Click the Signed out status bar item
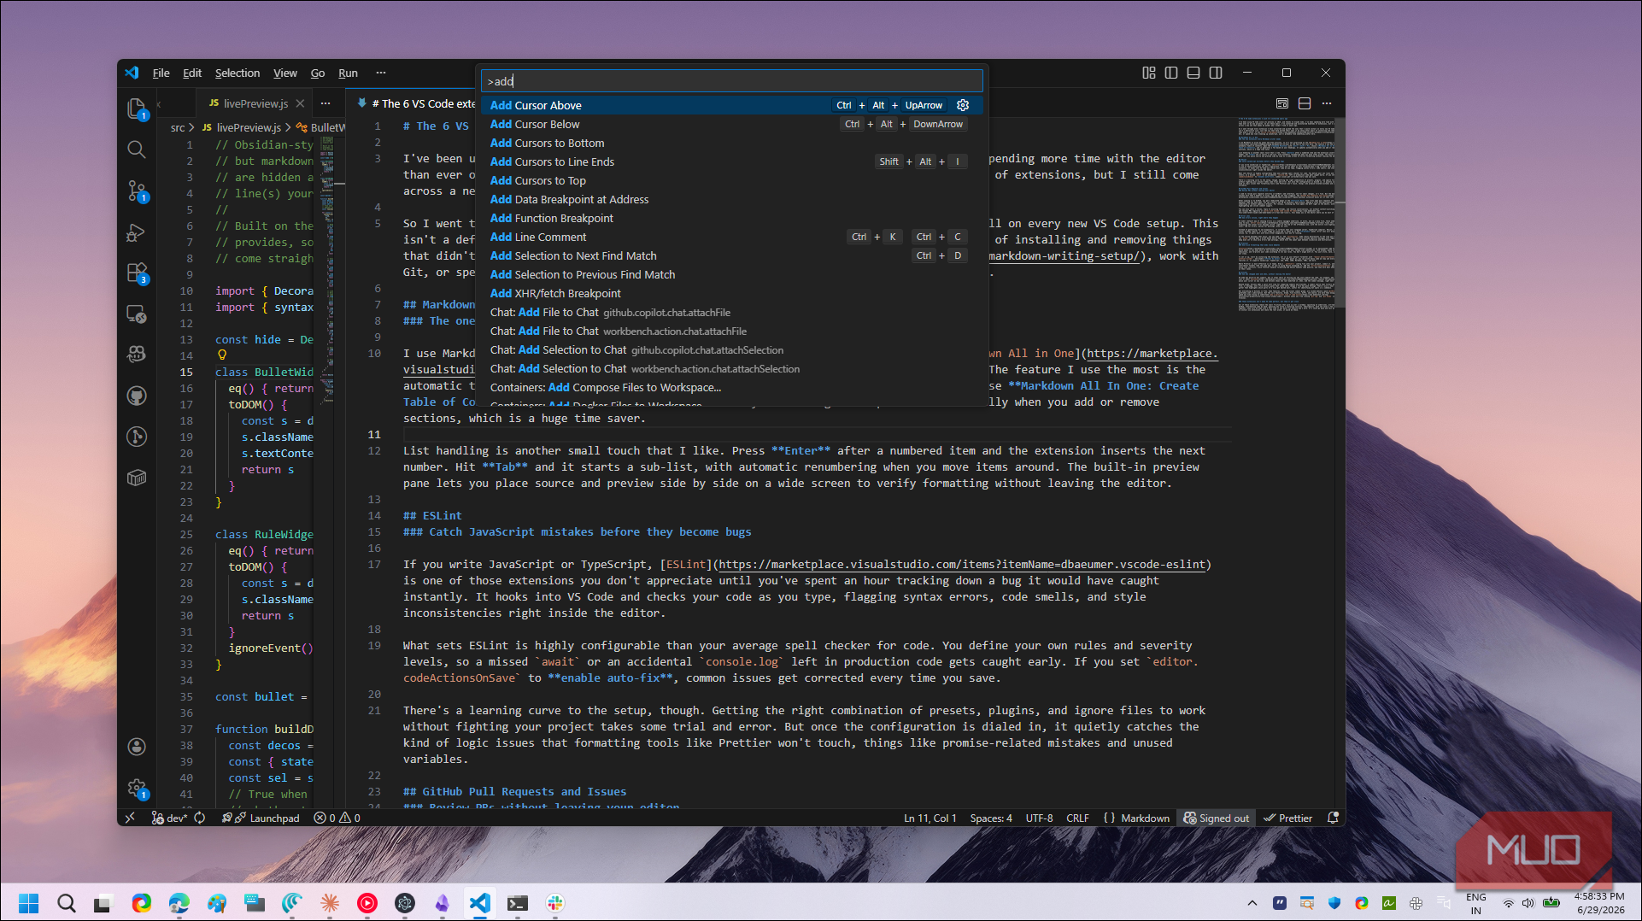The image size is (1642, 921). 1216,818
